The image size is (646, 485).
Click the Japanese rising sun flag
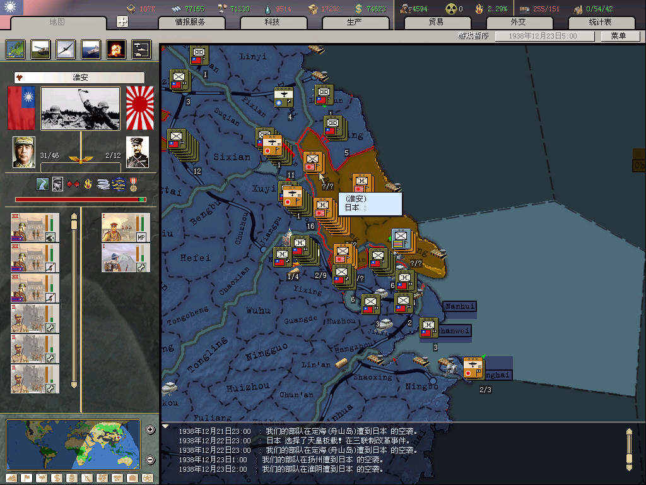click(139, 108)
